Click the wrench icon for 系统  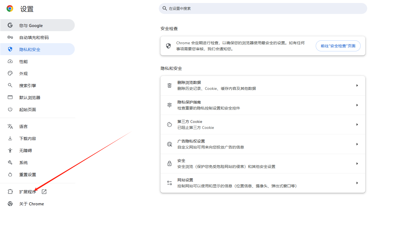pos(10,162)
